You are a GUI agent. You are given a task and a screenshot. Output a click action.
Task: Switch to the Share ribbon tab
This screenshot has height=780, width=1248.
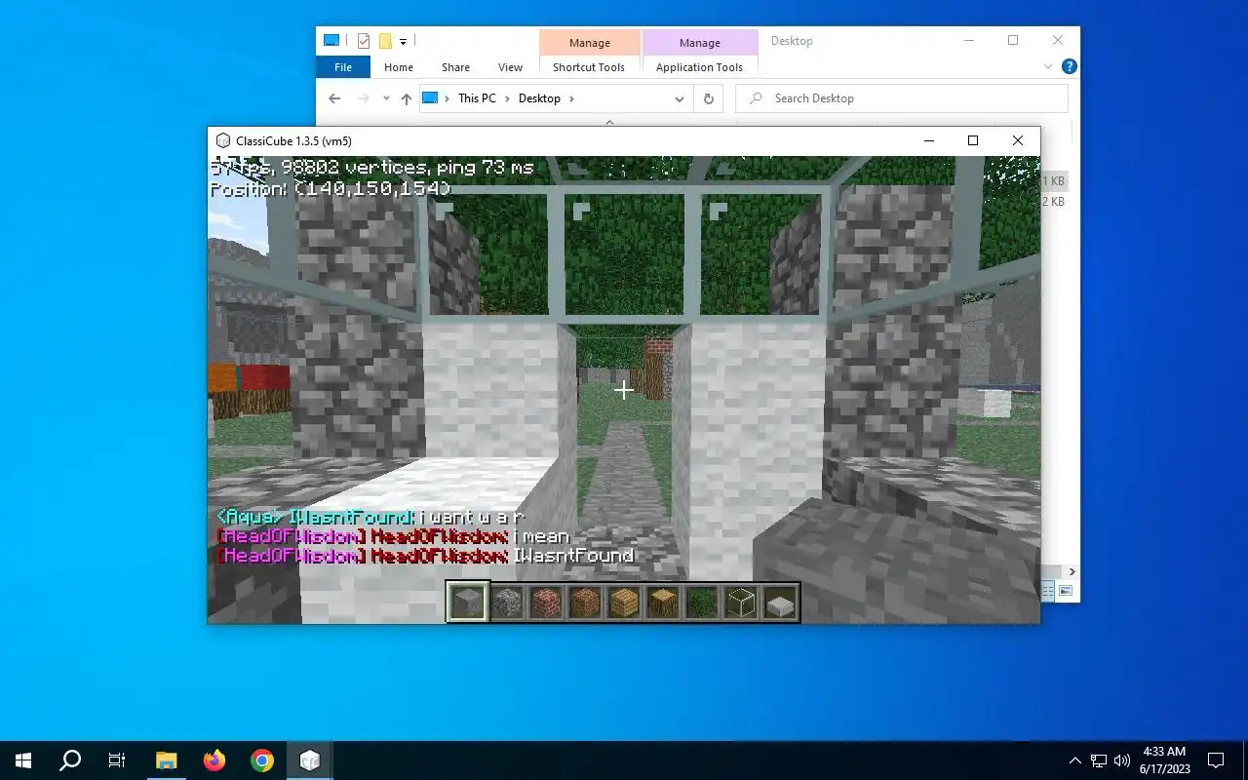click(455, 67)
